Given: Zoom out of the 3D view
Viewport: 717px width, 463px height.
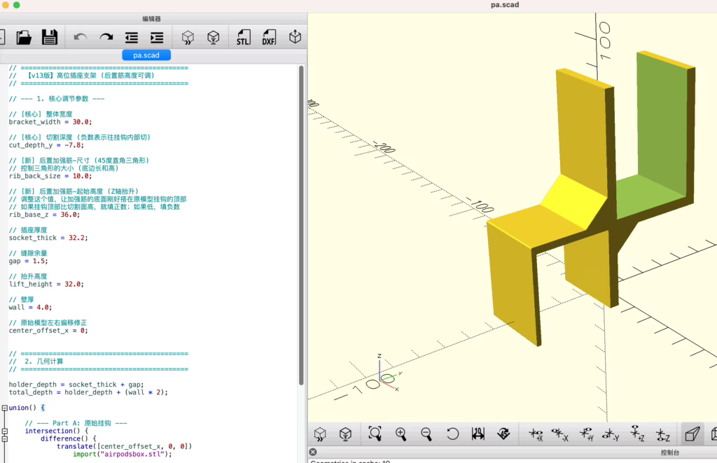Looking at the screenshot, I should (426, 434).
